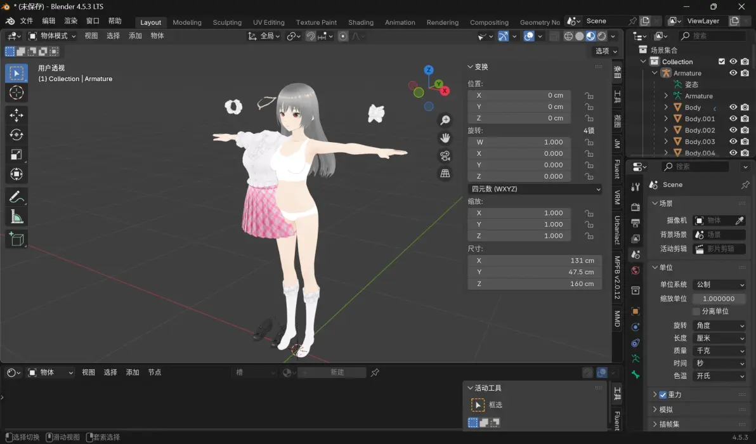Toggle viewport overlays button
The width and height of the screenshot is (756, 444).
tap(529, 36)
